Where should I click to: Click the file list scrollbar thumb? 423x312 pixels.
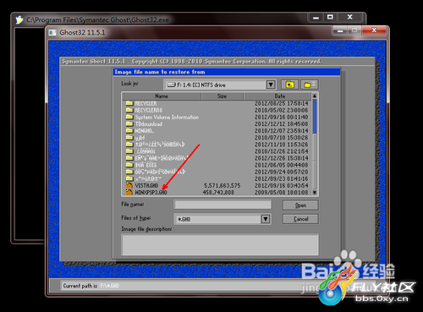[x=315, y=116]
